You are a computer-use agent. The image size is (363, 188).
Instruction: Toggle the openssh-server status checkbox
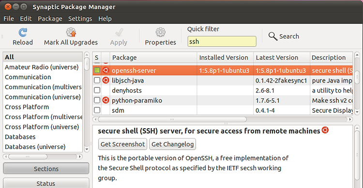point(97,70)
